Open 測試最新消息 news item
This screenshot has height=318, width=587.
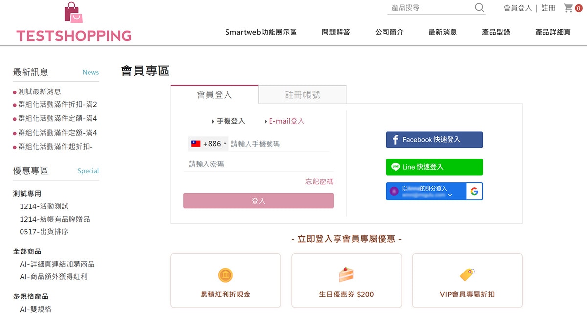(40, 91)
